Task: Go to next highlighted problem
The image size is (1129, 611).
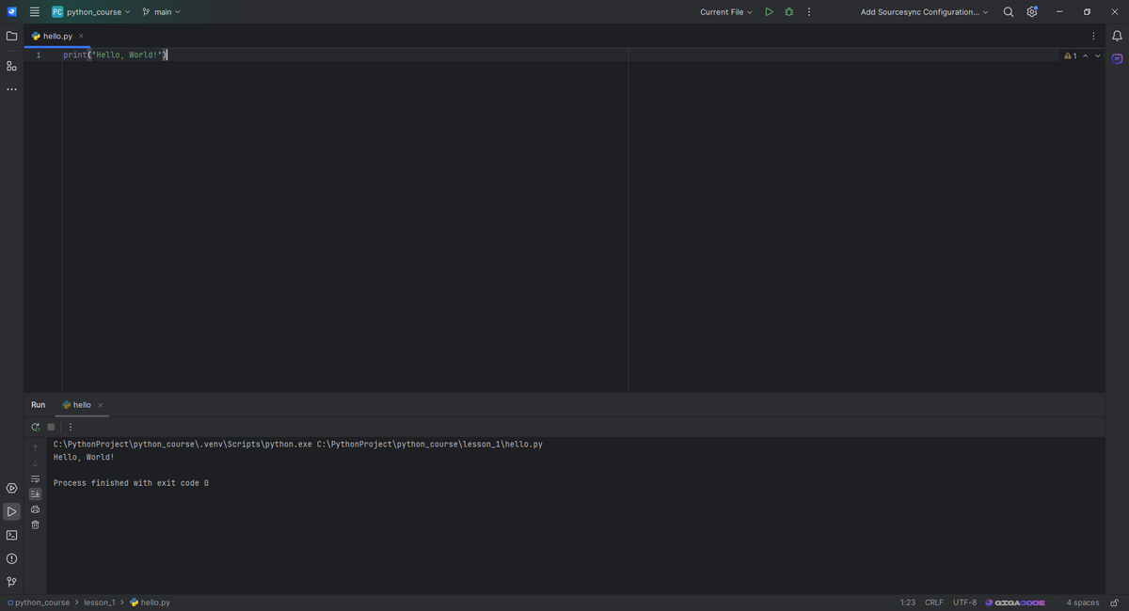Action: [x=1097, y=55]
